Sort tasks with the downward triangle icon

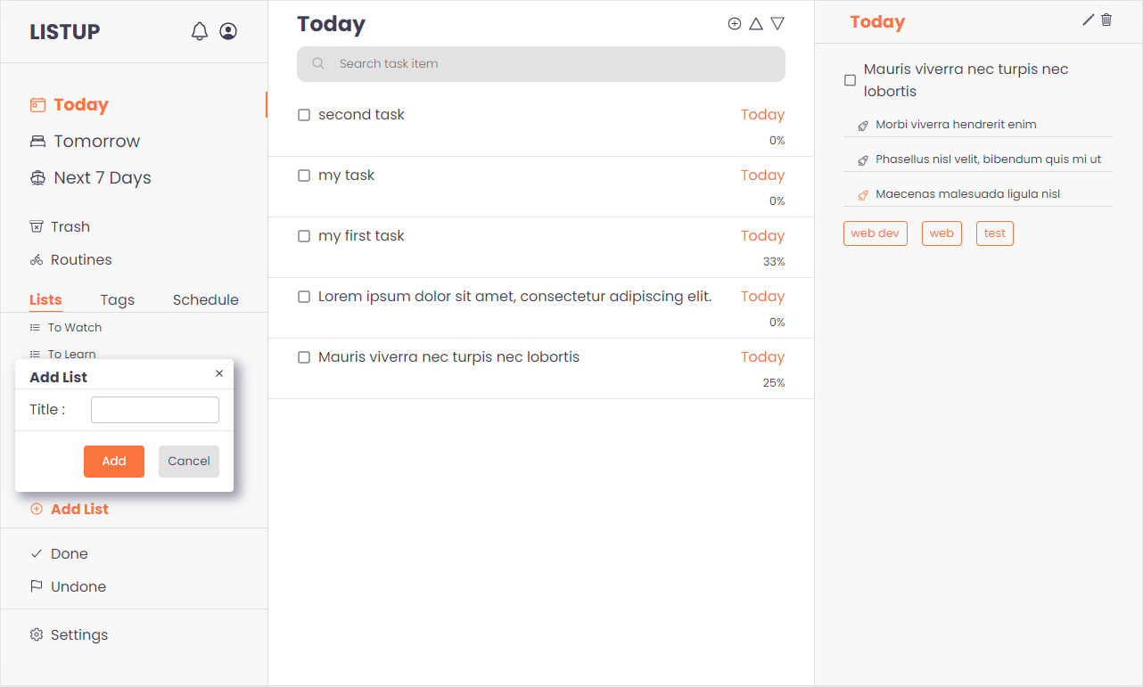[777, 23]
